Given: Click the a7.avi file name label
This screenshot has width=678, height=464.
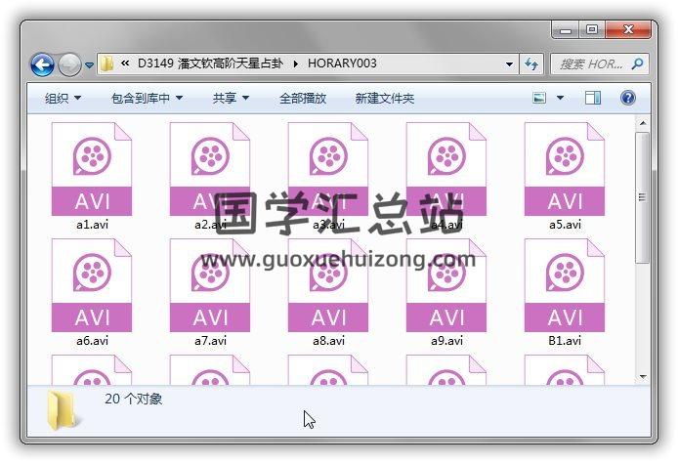Looking at the screenshot, I should pyautogui.click(x=210, y=341).
